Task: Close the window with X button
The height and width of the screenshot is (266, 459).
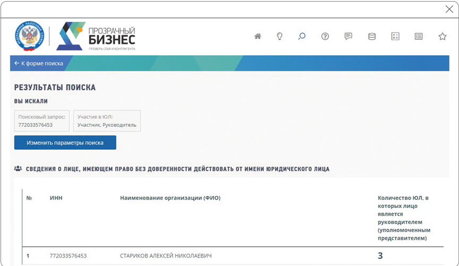Action: [x=449, y=9]
